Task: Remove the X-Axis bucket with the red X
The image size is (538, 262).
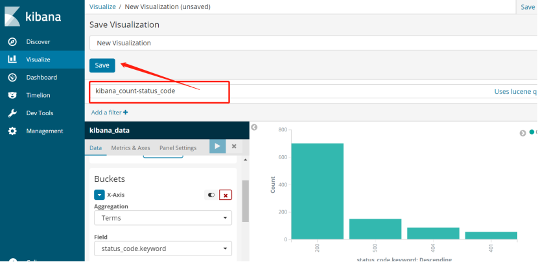Action: pyautogui.click(x=226, y=195)
